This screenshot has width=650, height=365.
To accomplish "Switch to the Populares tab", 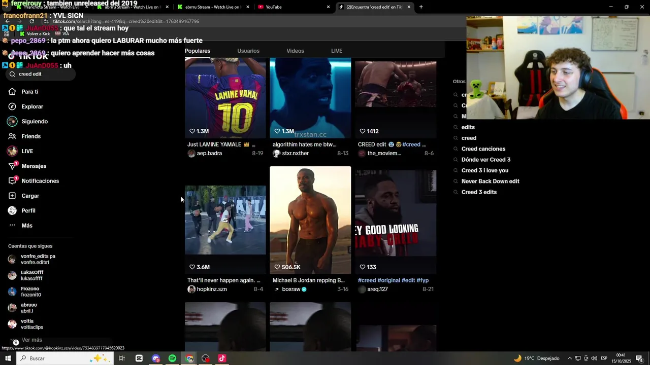I will point(198,51).
